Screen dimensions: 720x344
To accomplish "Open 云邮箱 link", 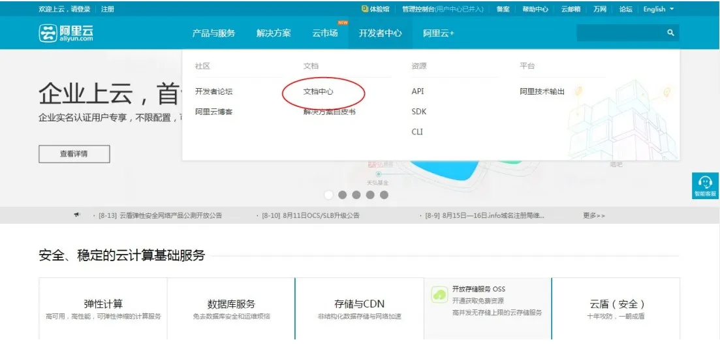I will 571,9.
